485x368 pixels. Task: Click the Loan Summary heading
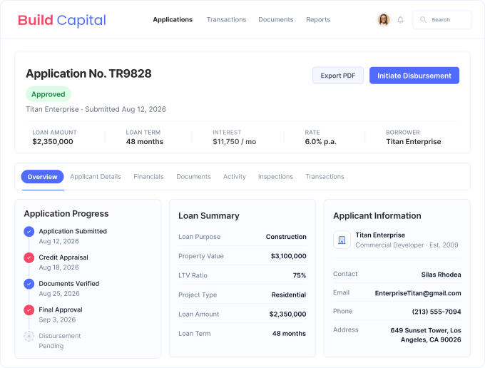click(x=209, y=216)
